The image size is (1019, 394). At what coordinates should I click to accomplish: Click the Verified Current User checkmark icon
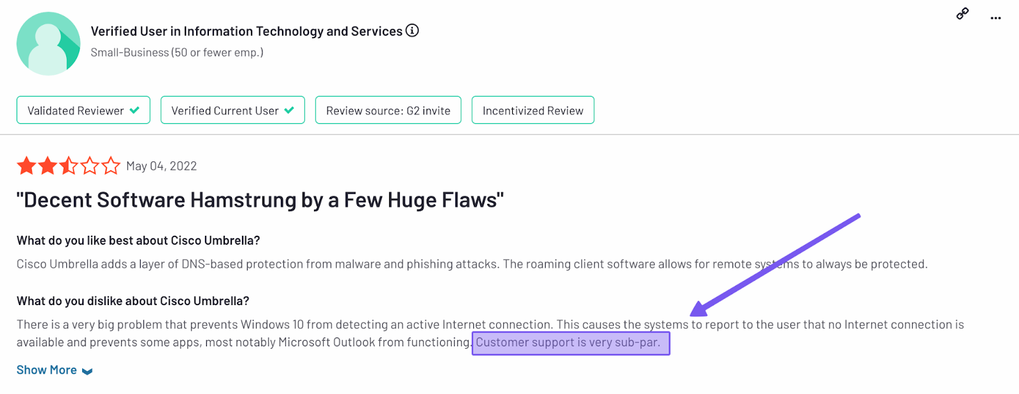[289, 110]
